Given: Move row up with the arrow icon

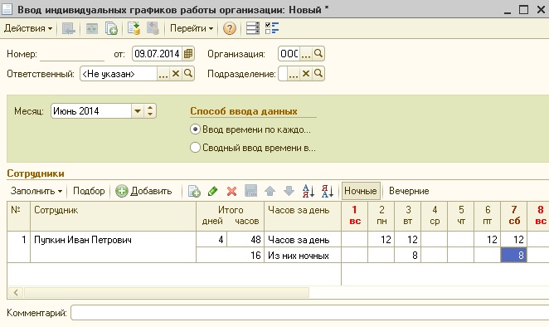Looking at the screenshot, I should pyautogui.click(x=270, y=191).
